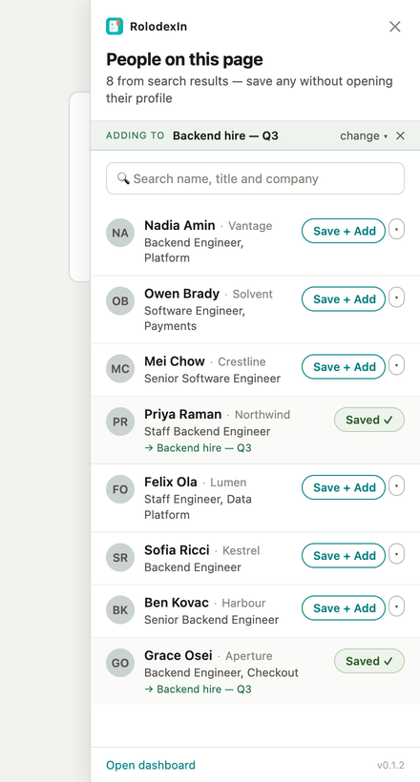The height and width of the screenshot is (782, 420).
Task: Click the GO avatar for Grace Osei
Action: 120,663
